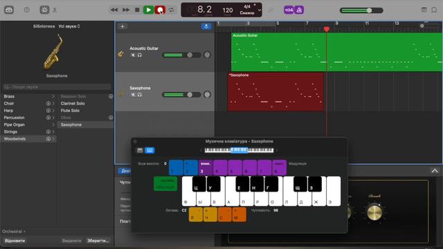
Task: Expand the Harp category
Action: [x=53, y=111]
